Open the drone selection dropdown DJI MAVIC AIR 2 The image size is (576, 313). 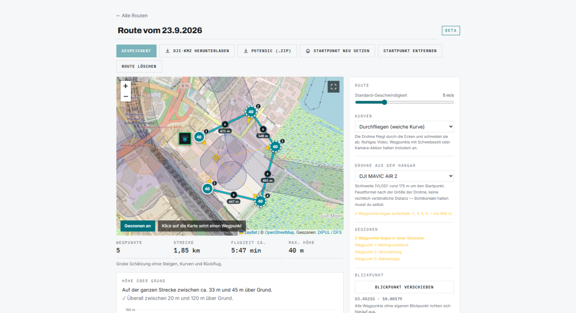(x=404, y=176)
